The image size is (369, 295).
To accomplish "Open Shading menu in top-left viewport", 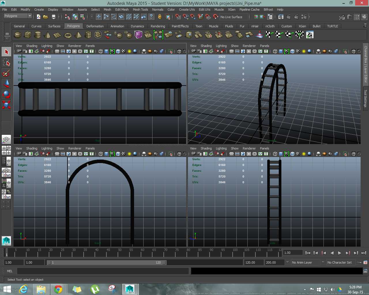I will point(32,46).
